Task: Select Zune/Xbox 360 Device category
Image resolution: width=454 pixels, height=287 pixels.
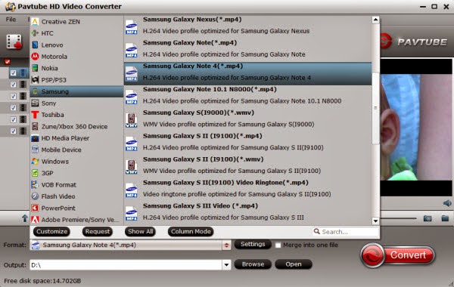Action: point(76,127)
